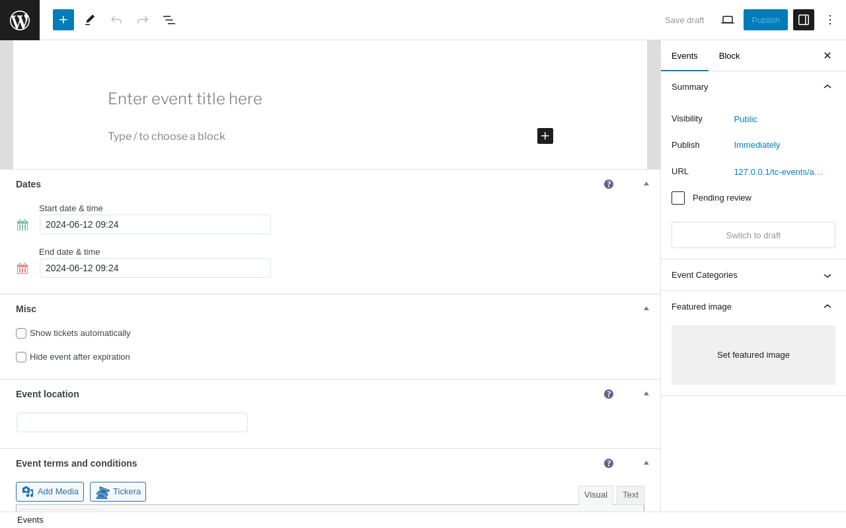
Task: Open the block inserter plus button
Action: pyautogui.click(x=63, y=20)
